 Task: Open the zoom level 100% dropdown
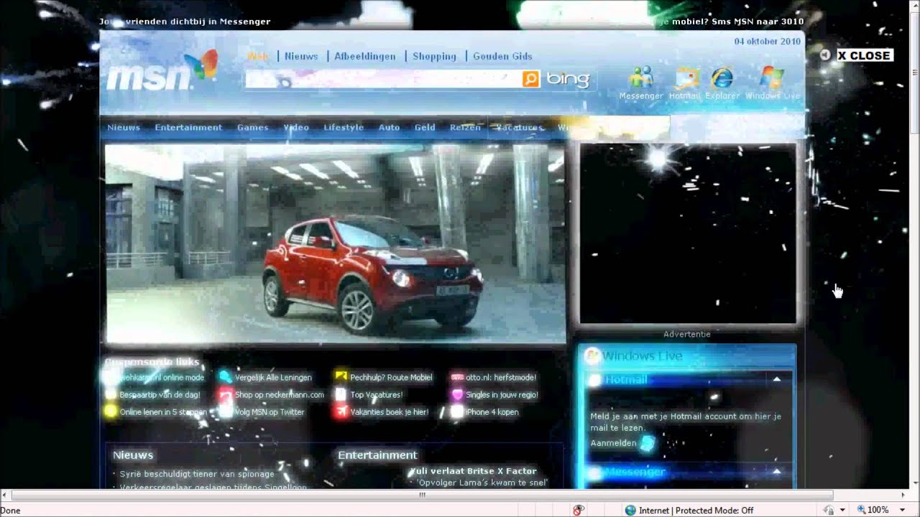902,510
